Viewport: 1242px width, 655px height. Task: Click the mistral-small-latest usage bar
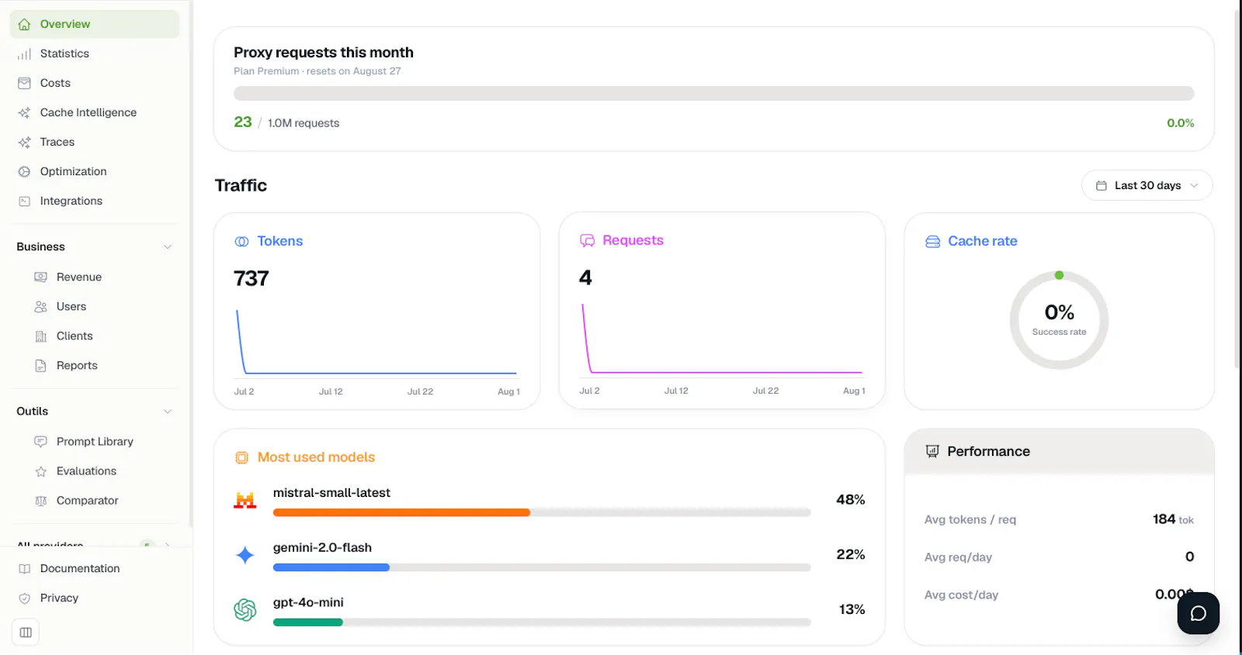click(x=542, y=512)
